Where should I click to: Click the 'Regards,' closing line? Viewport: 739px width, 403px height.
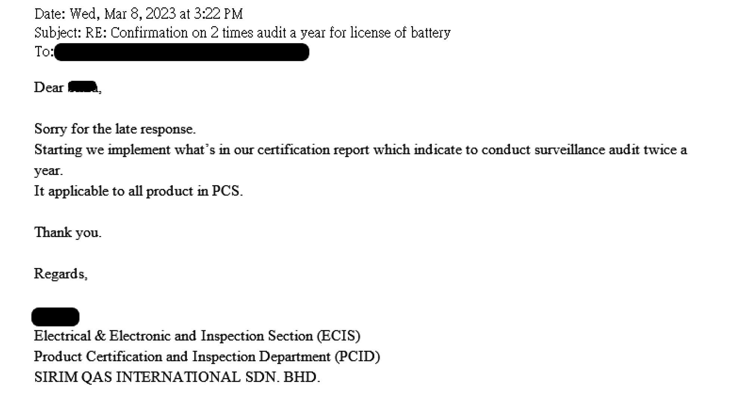(61, 274)
